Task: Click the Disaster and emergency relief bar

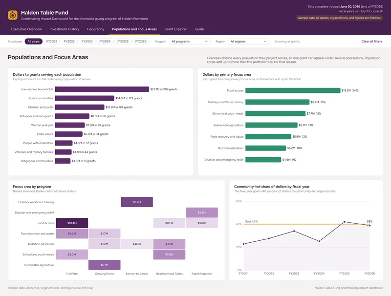Action: tap(263, 160)
